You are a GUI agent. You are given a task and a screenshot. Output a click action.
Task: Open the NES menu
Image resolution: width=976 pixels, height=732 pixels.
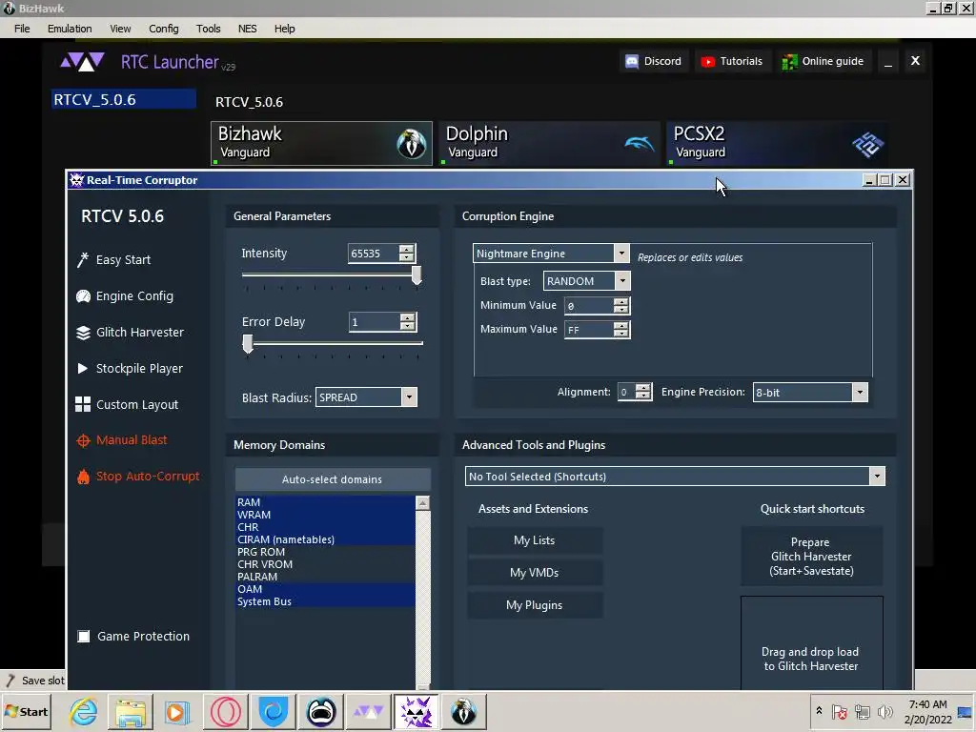point(247,29)
